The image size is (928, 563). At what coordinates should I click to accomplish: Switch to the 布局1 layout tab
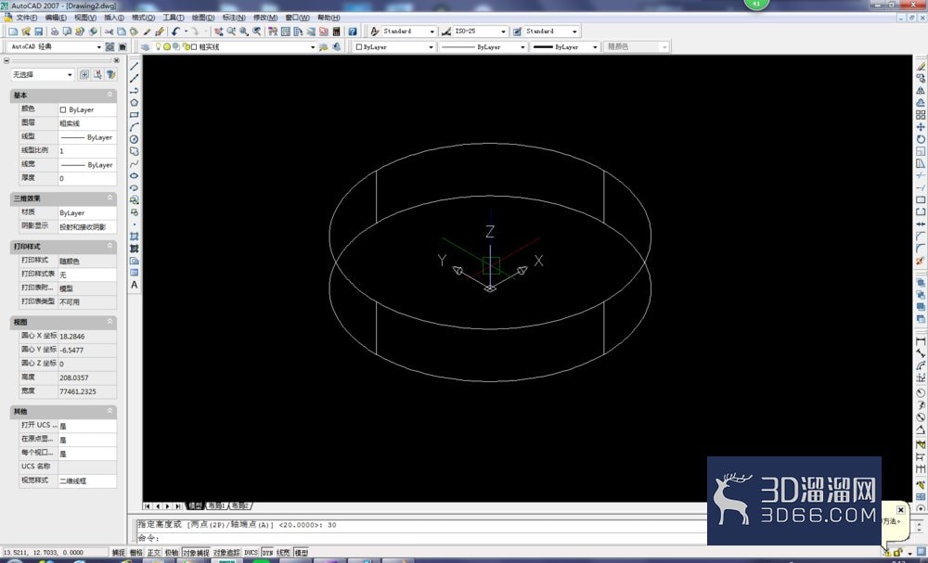tap(216, 506)
